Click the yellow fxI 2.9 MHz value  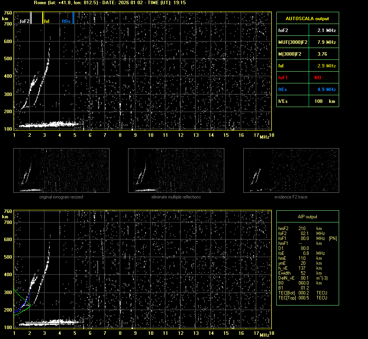click(x=326, y=66)
